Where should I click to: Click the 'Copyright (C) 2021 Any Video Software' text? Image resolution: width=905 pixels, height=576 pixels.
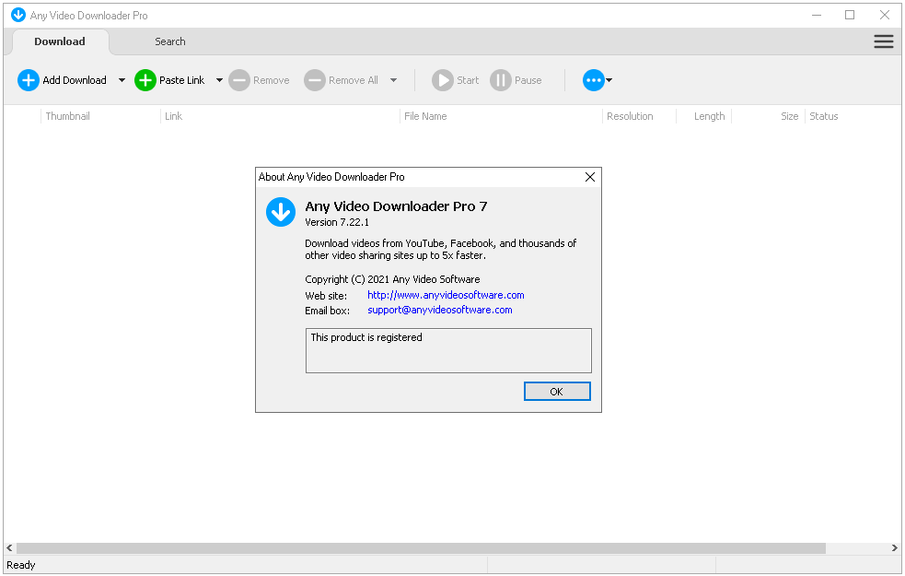(392, 279)
